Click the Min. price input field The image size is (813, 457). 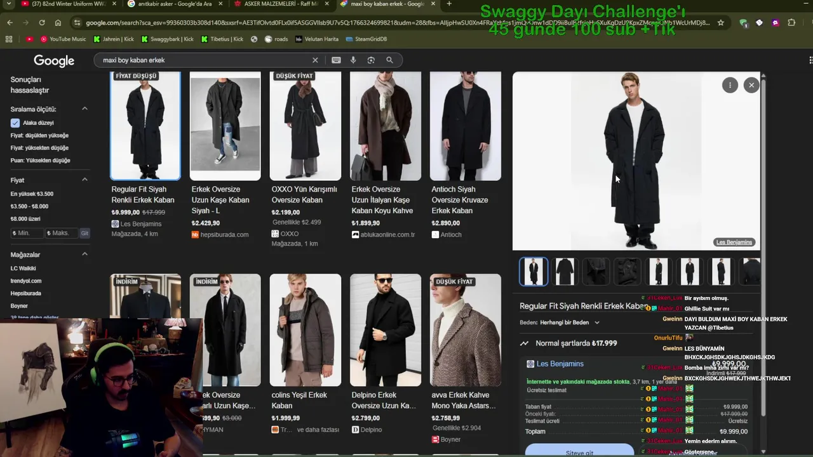(x=26, y=233)
